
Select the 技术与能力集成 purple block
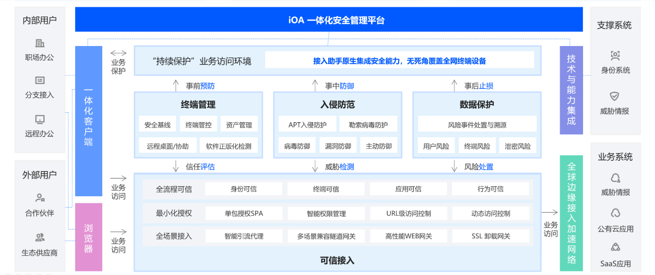(571, 90)
